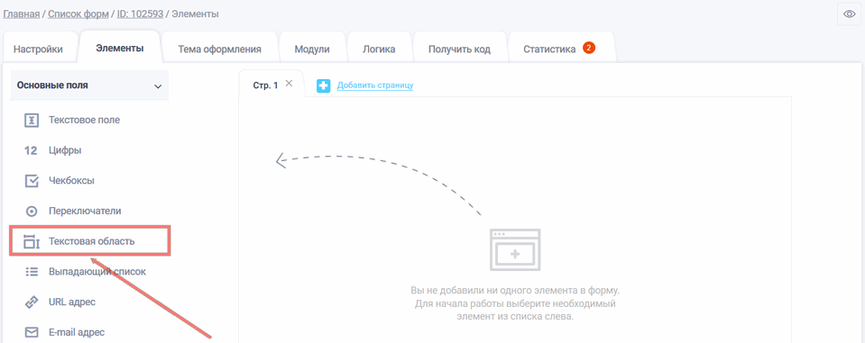Go to Главная breadcrumb link
Screen dimensions: 865x343
click(22, 14)
